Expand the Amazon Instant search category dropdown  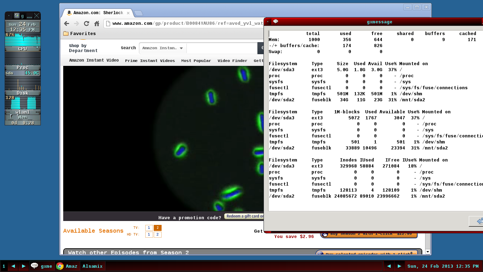pos(162,48)
